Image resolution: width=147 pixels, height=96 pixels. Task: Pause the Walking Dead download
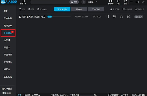pos(108,17)
